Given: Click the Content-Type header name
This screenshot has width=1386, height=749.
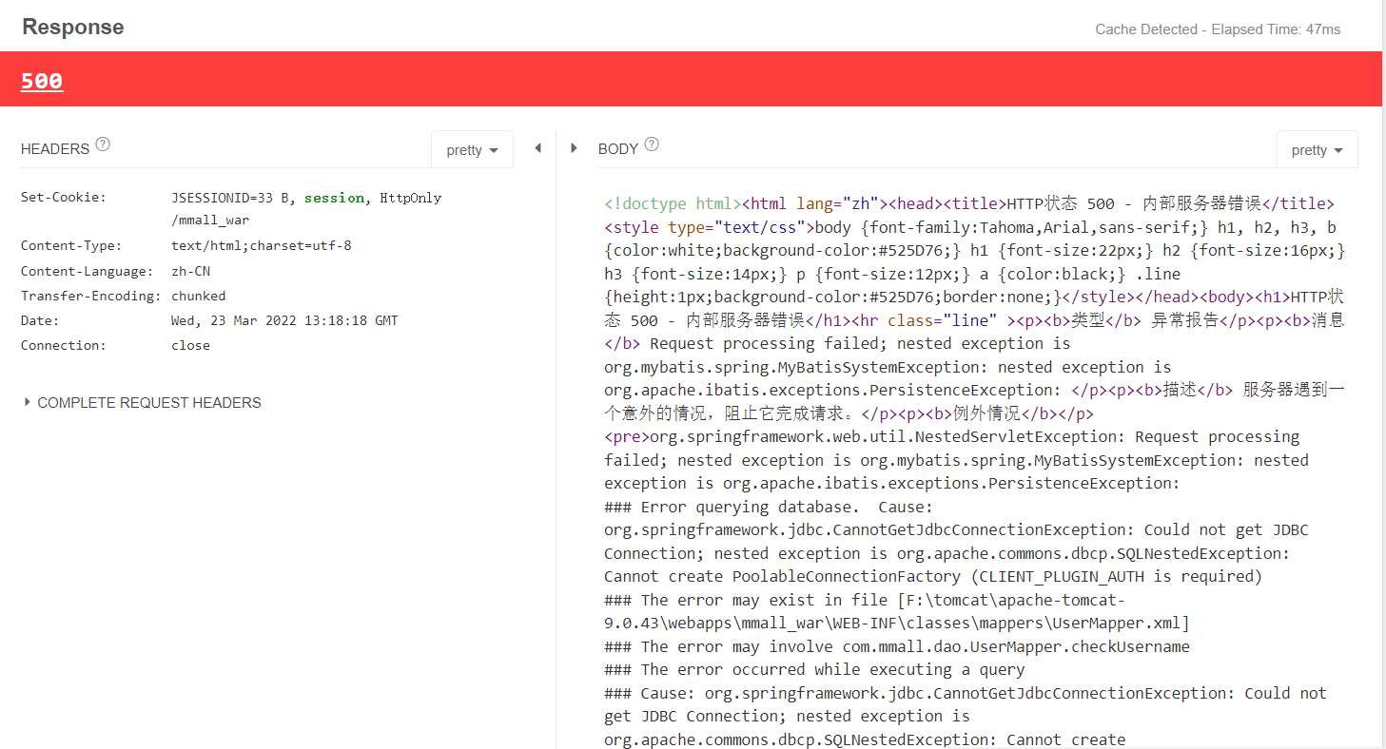Looking at the screenshot, I should coord(71,246).
